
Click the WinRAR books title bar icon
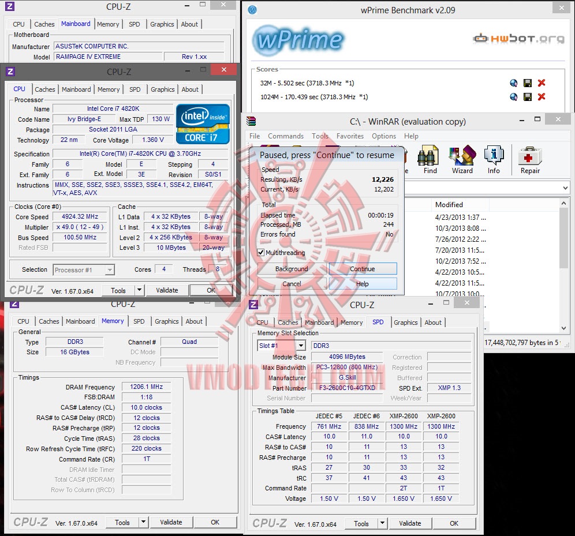tap(251, 121)
